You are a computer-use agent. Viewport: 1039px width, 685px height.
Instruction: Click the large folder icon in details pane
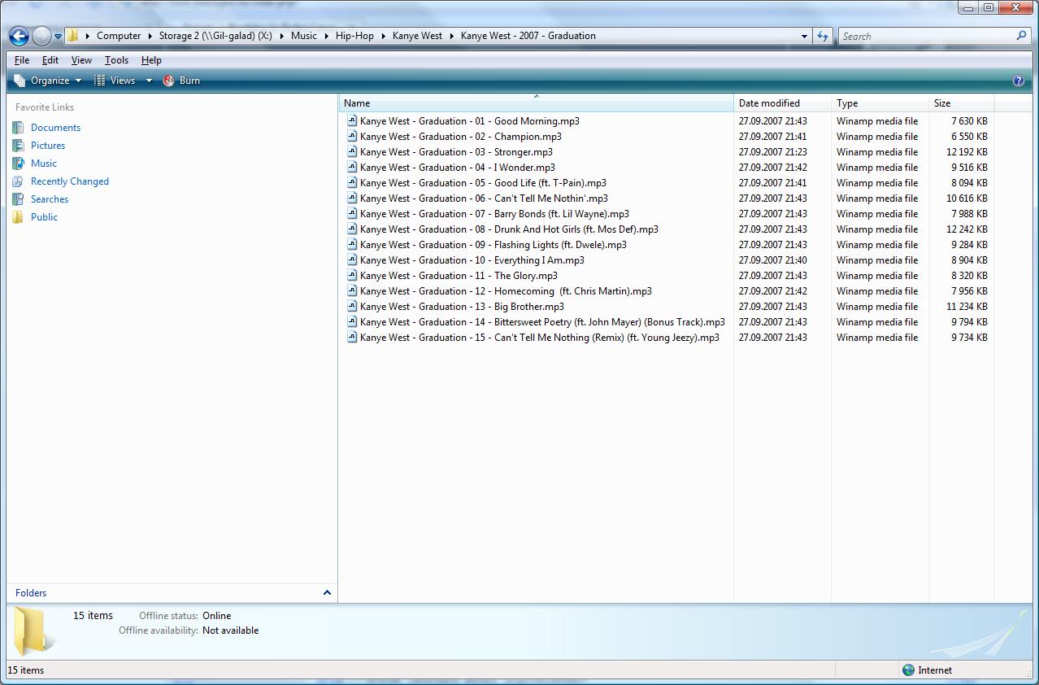pyautogui.click(x=34, y=630)
